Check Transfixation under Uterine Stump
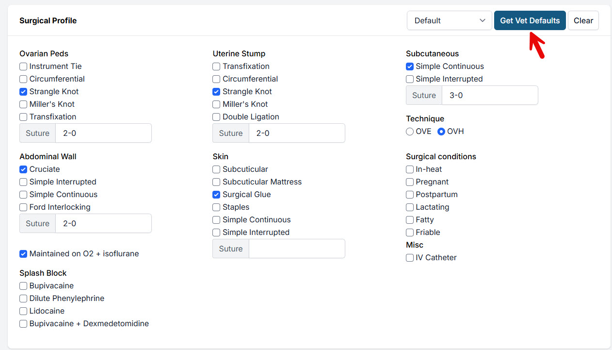Screen dimensions: 612x350 click(x=216, y=67)
